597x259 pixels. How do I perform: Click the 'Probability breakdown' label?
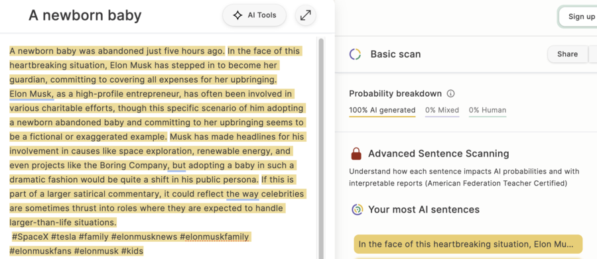[x=395, y=93]
